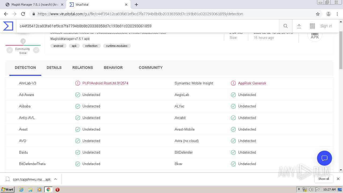Click the Bkav engine name
343x193 pixels.
pyautogui.click(x=178, y=164)
